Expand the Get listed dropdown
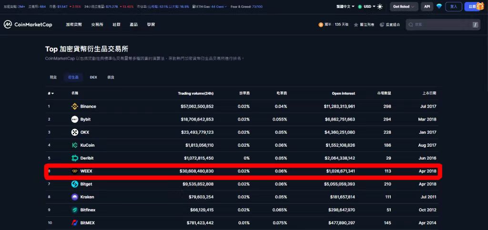Screen dimensions: 488x230 tap(404, 7)
